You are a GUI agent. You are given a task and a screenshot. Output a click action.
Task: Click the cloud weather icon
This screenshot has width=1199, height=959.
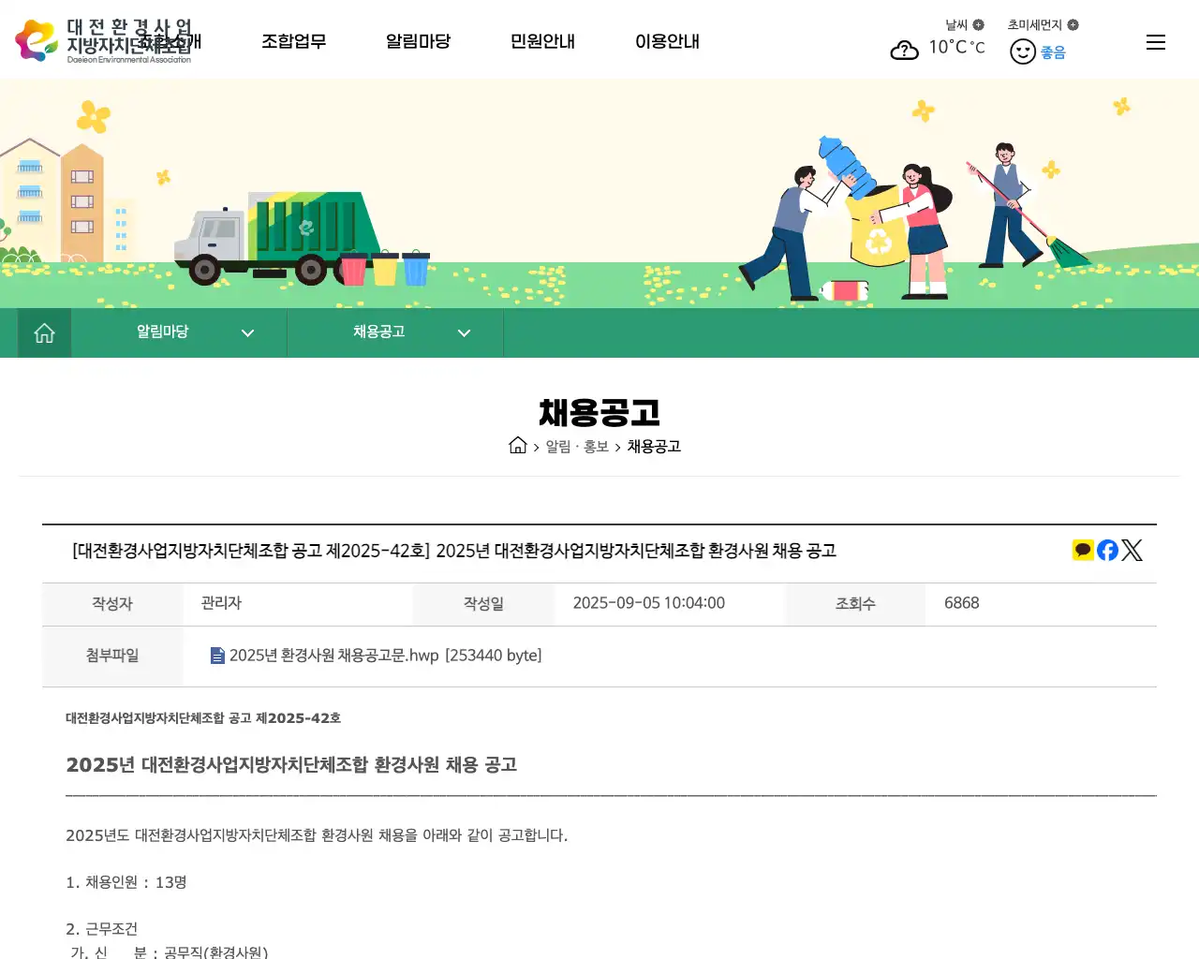[x=903, y=50]
